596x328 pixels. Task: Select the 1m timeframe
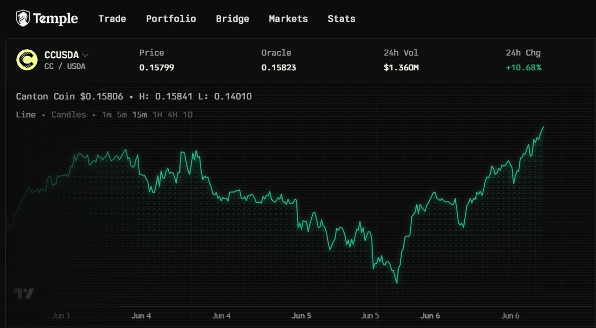(106, 115)
